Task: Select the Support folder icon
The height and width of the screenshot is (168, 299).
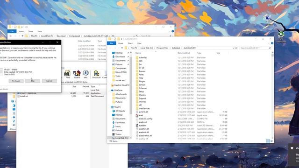Action: (x=137, y=98)
